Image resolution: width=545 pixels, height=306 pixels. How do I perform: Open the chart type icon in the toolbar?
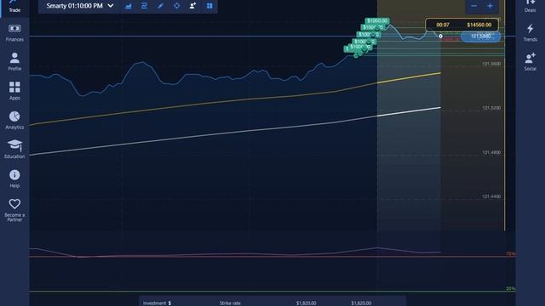(x=129, y=6)
